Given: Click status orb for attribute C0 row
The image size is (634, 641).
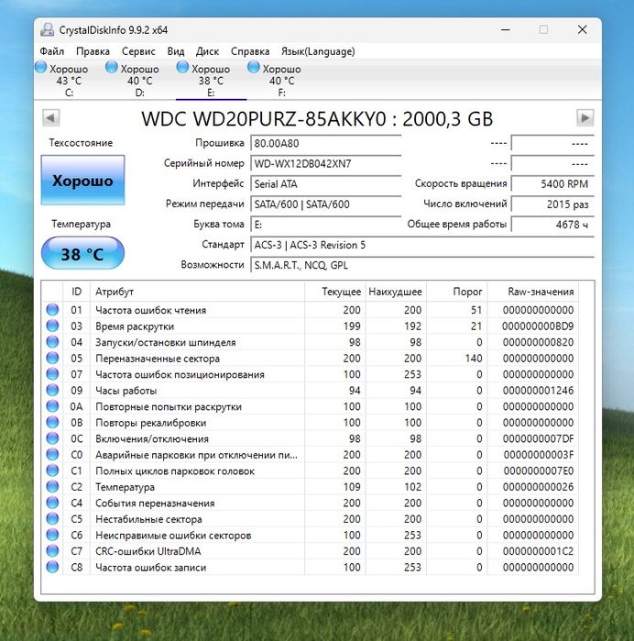Looking at the screenshot, I should (x=52, y=455).
